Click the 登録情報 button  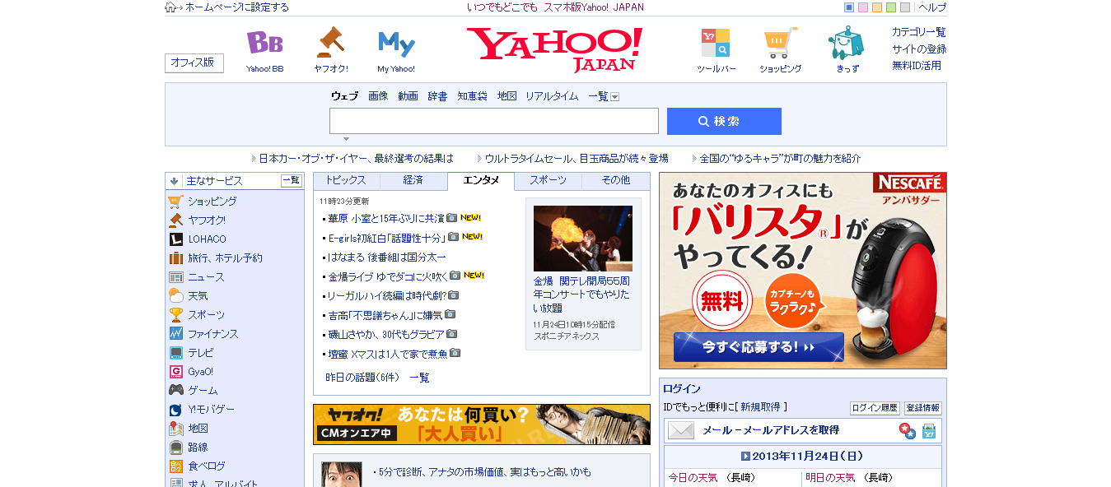coord(922,408)
